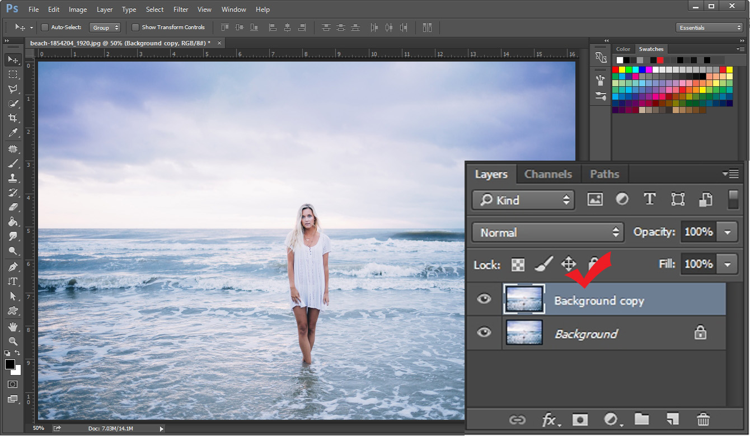This screenshot has height=436, width=750.
Task: Click the Delete layer trash icon
Action: point(704,419)
